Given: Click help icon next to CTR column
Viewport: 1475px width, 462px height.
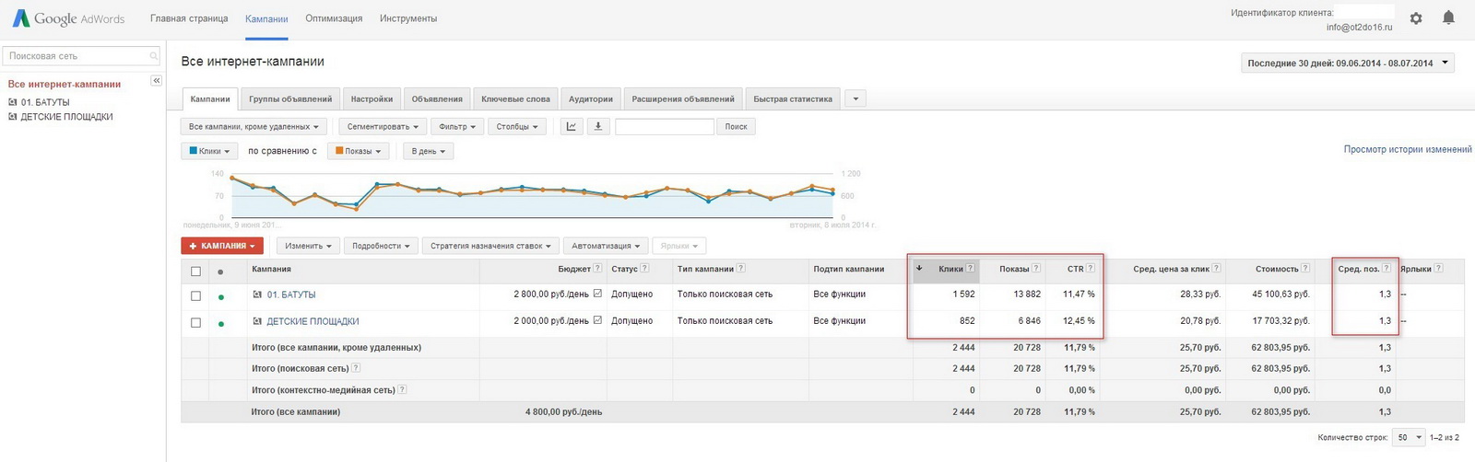Looking at the screenshot, I should tap(1091, 269).
